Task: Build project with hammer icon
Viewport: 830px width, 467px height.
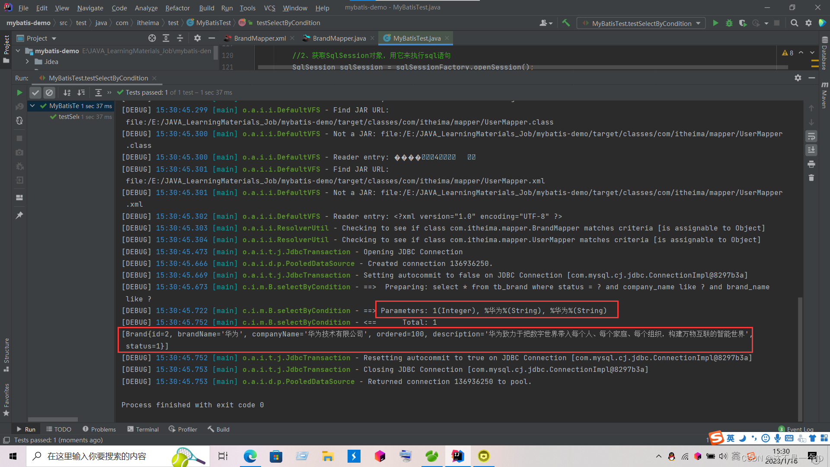Action: 566,23
